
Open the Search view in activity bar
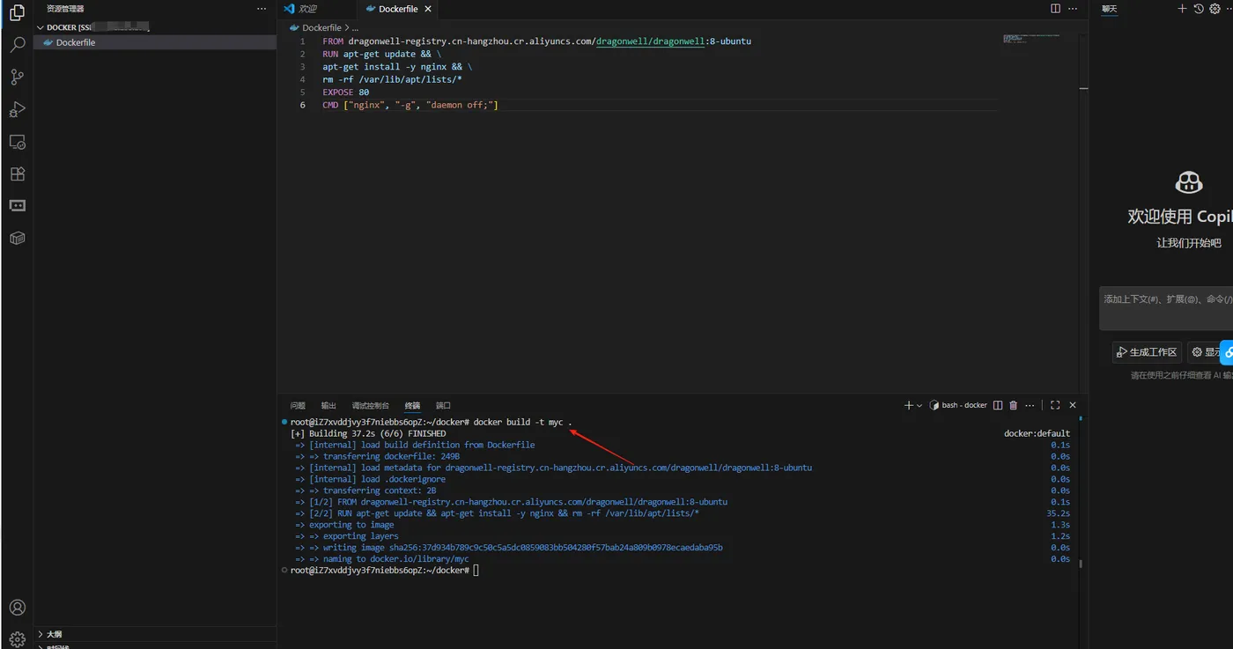[17, 45]
